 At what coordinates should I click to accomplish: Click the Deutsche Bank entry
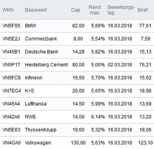click(x=42, y=52)
